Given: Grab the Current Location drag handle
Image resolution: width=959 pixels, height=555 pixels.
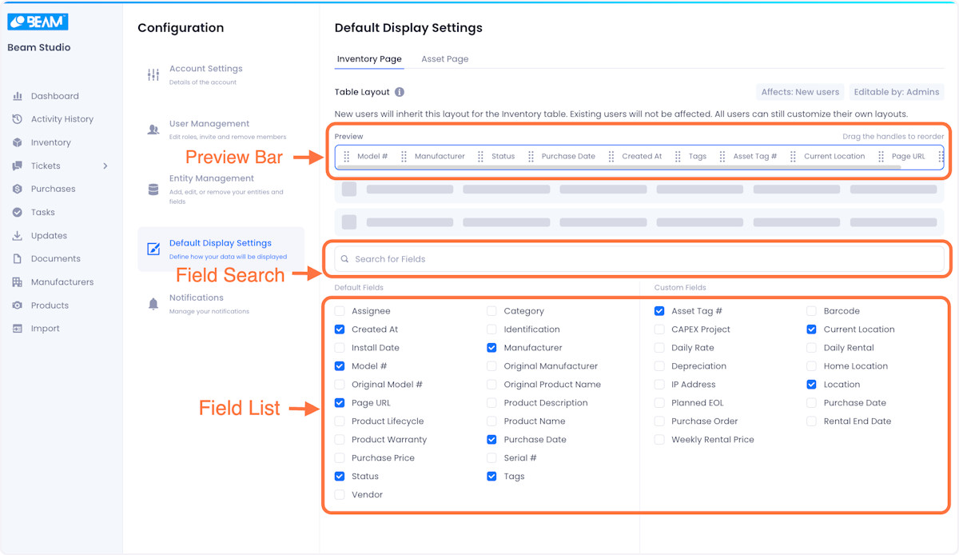Looking at the screenshot, I should tap(794, 156).
